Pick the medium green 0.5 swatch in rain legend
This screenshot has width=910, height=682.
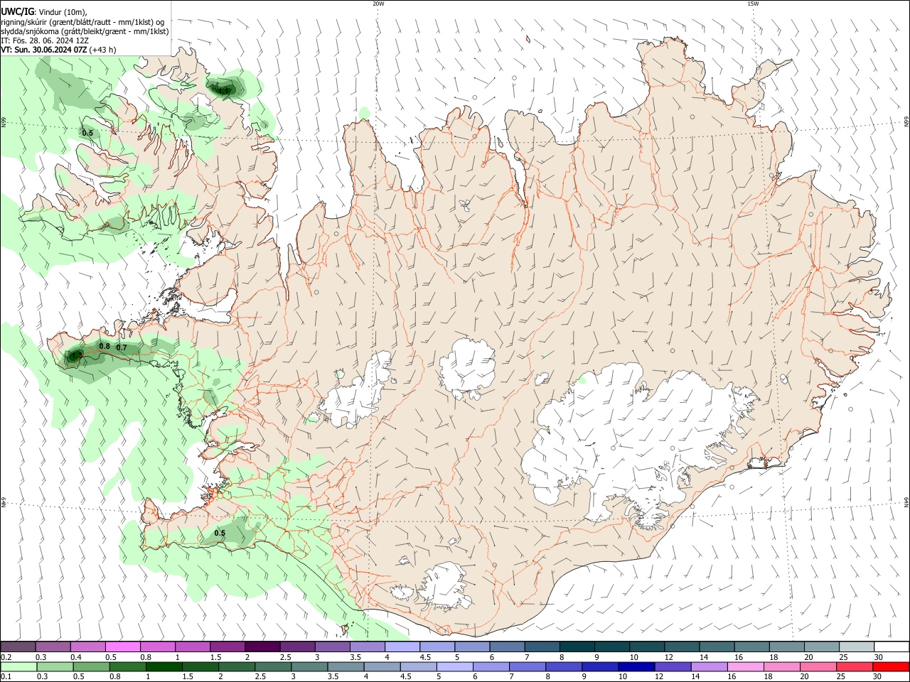pos(91,667)
